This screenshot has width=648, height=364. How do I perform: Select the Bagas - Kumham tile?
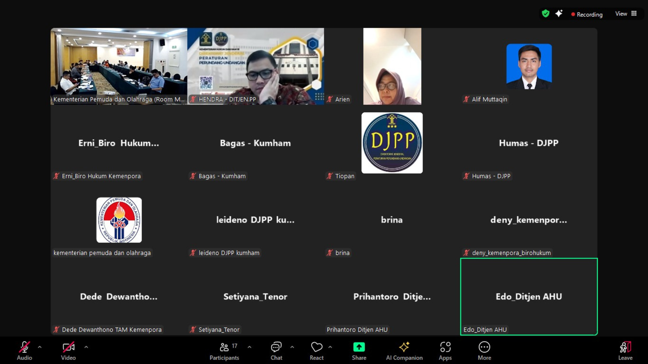pos(255,143)
